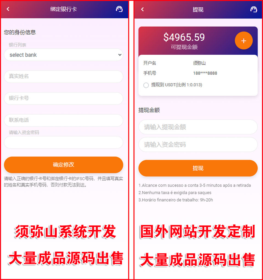
Task: Go back from the 绑定银行卡 page
Action: tap(8, 9)
